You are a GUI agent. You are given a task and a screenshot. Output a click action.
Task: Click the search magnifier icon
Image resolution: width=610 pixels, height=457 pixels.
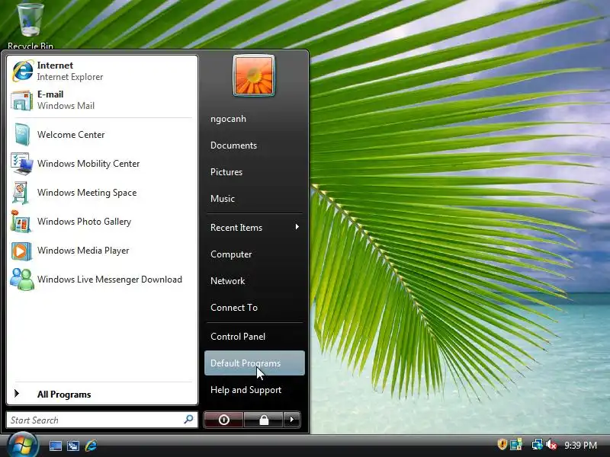[188, 420]
